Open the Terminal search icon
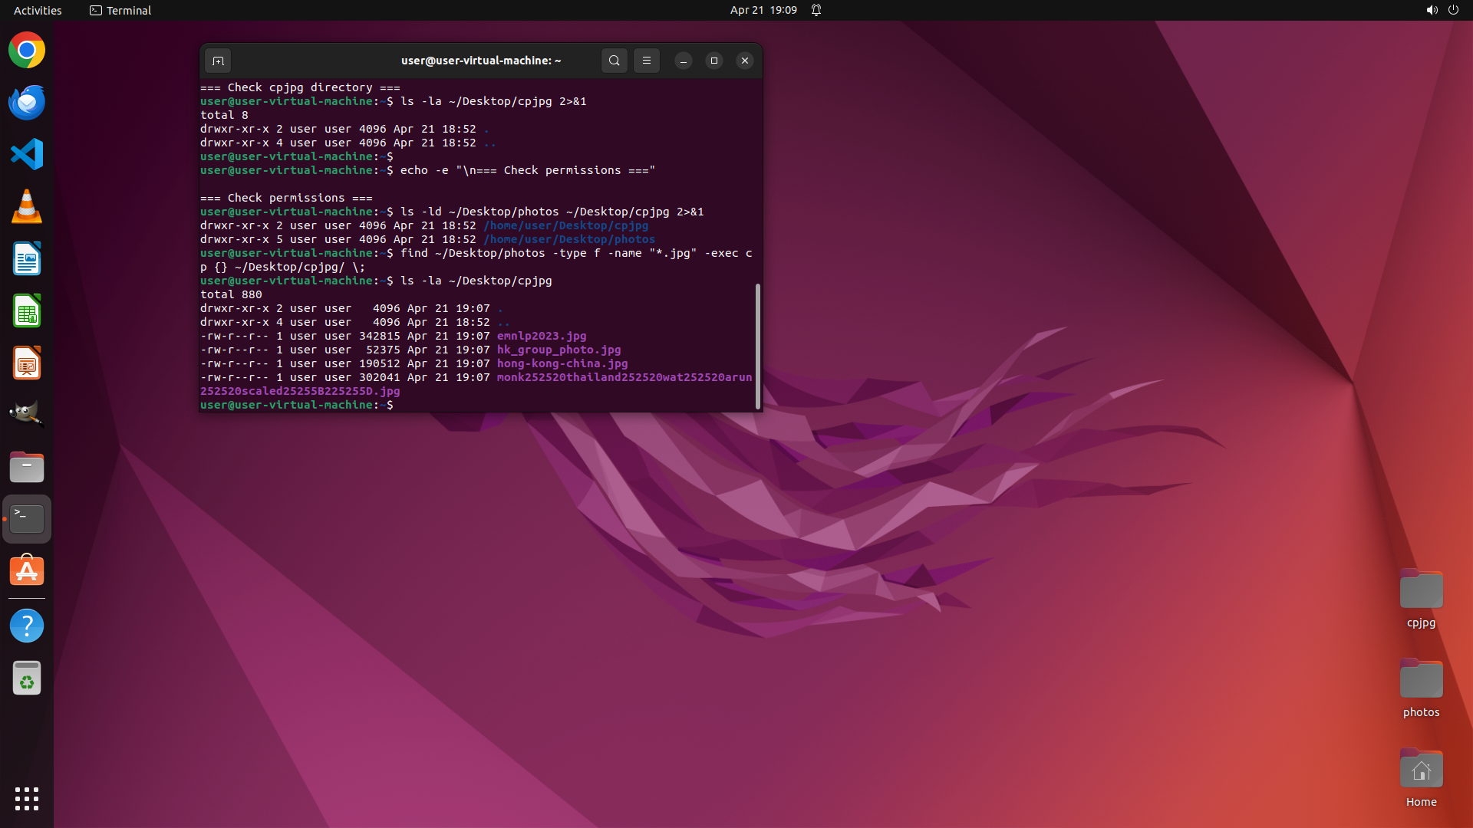Image resolution: width=1473 pixels, height=828 pixels. (x=614, y=61)
